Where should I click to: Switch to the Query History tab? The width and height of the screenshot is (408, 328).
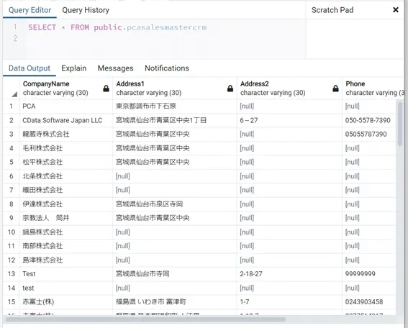click(86, 10)
